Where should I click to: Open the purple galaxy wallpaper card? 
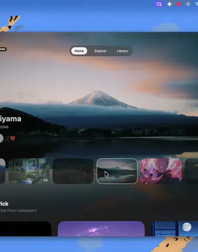pos(101,229)
